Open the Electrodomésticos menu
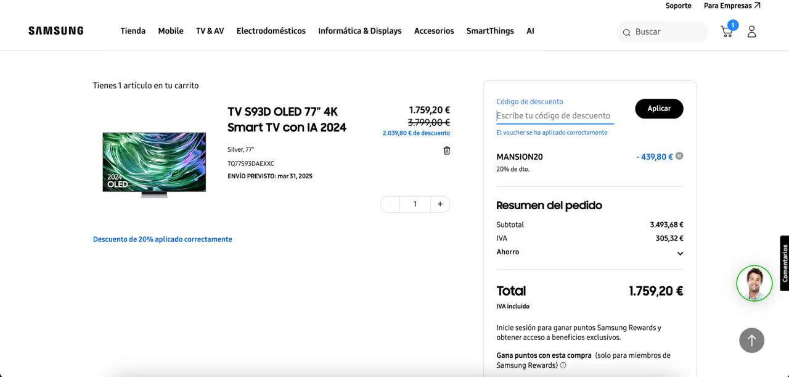 click(271, 31)
